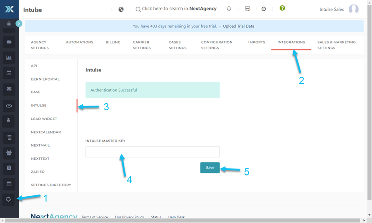Select Ease in integrations list

tap(36, 92)
